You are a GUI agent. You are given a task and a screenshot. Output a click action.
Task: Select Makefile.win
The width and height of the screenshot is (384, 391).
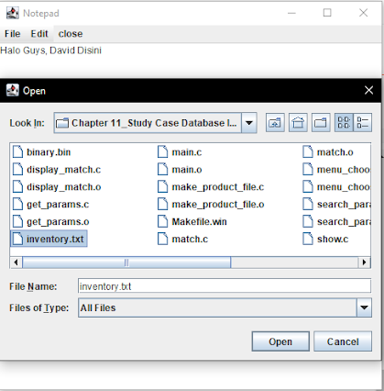pos(192,221)
